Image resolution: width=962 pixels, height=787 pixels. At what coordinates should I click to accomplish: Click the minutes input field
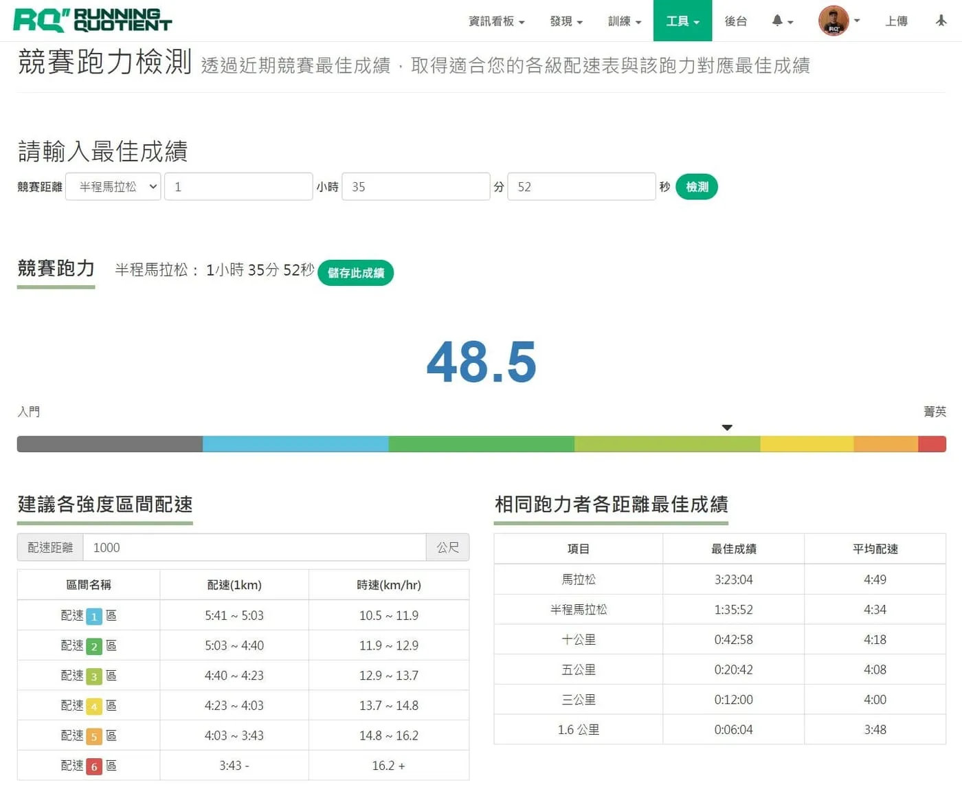416,187
